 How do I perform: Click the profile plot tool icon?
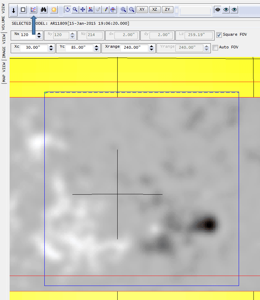click(90, 10)
